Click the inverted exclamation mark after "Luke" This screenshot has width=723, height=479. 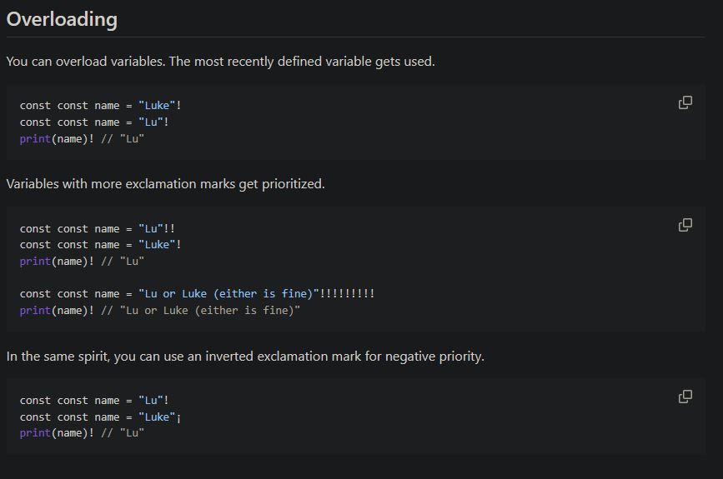pyautogui.click(x=178, y=417)
